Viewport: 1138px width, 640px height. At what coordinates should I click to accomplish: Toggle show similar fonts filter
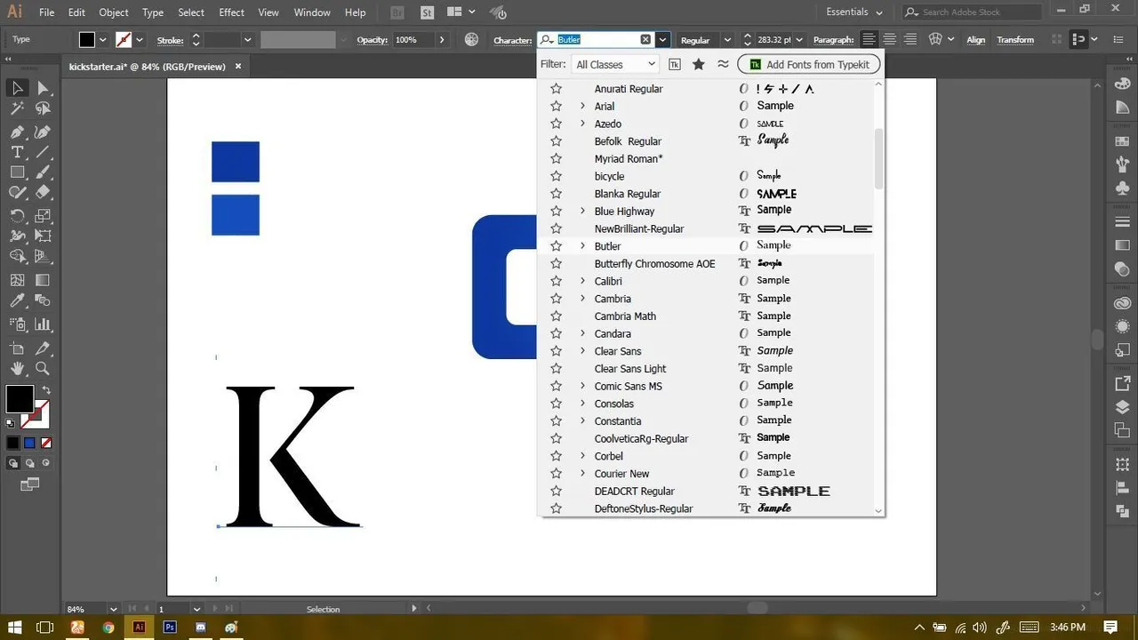[x=723, y=64]
